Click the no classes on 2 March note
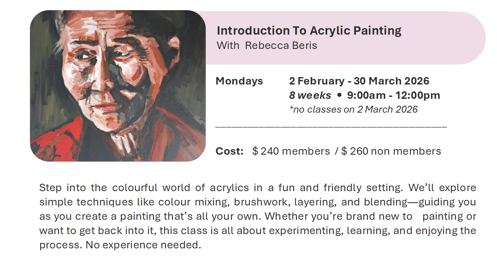 click(x=353, y=109)
